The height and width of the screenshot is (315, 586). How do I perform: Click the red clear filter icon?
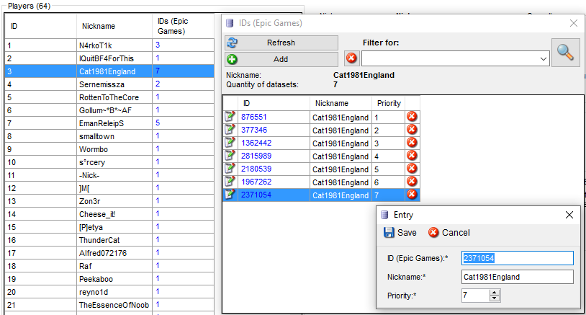pos(351,58)
